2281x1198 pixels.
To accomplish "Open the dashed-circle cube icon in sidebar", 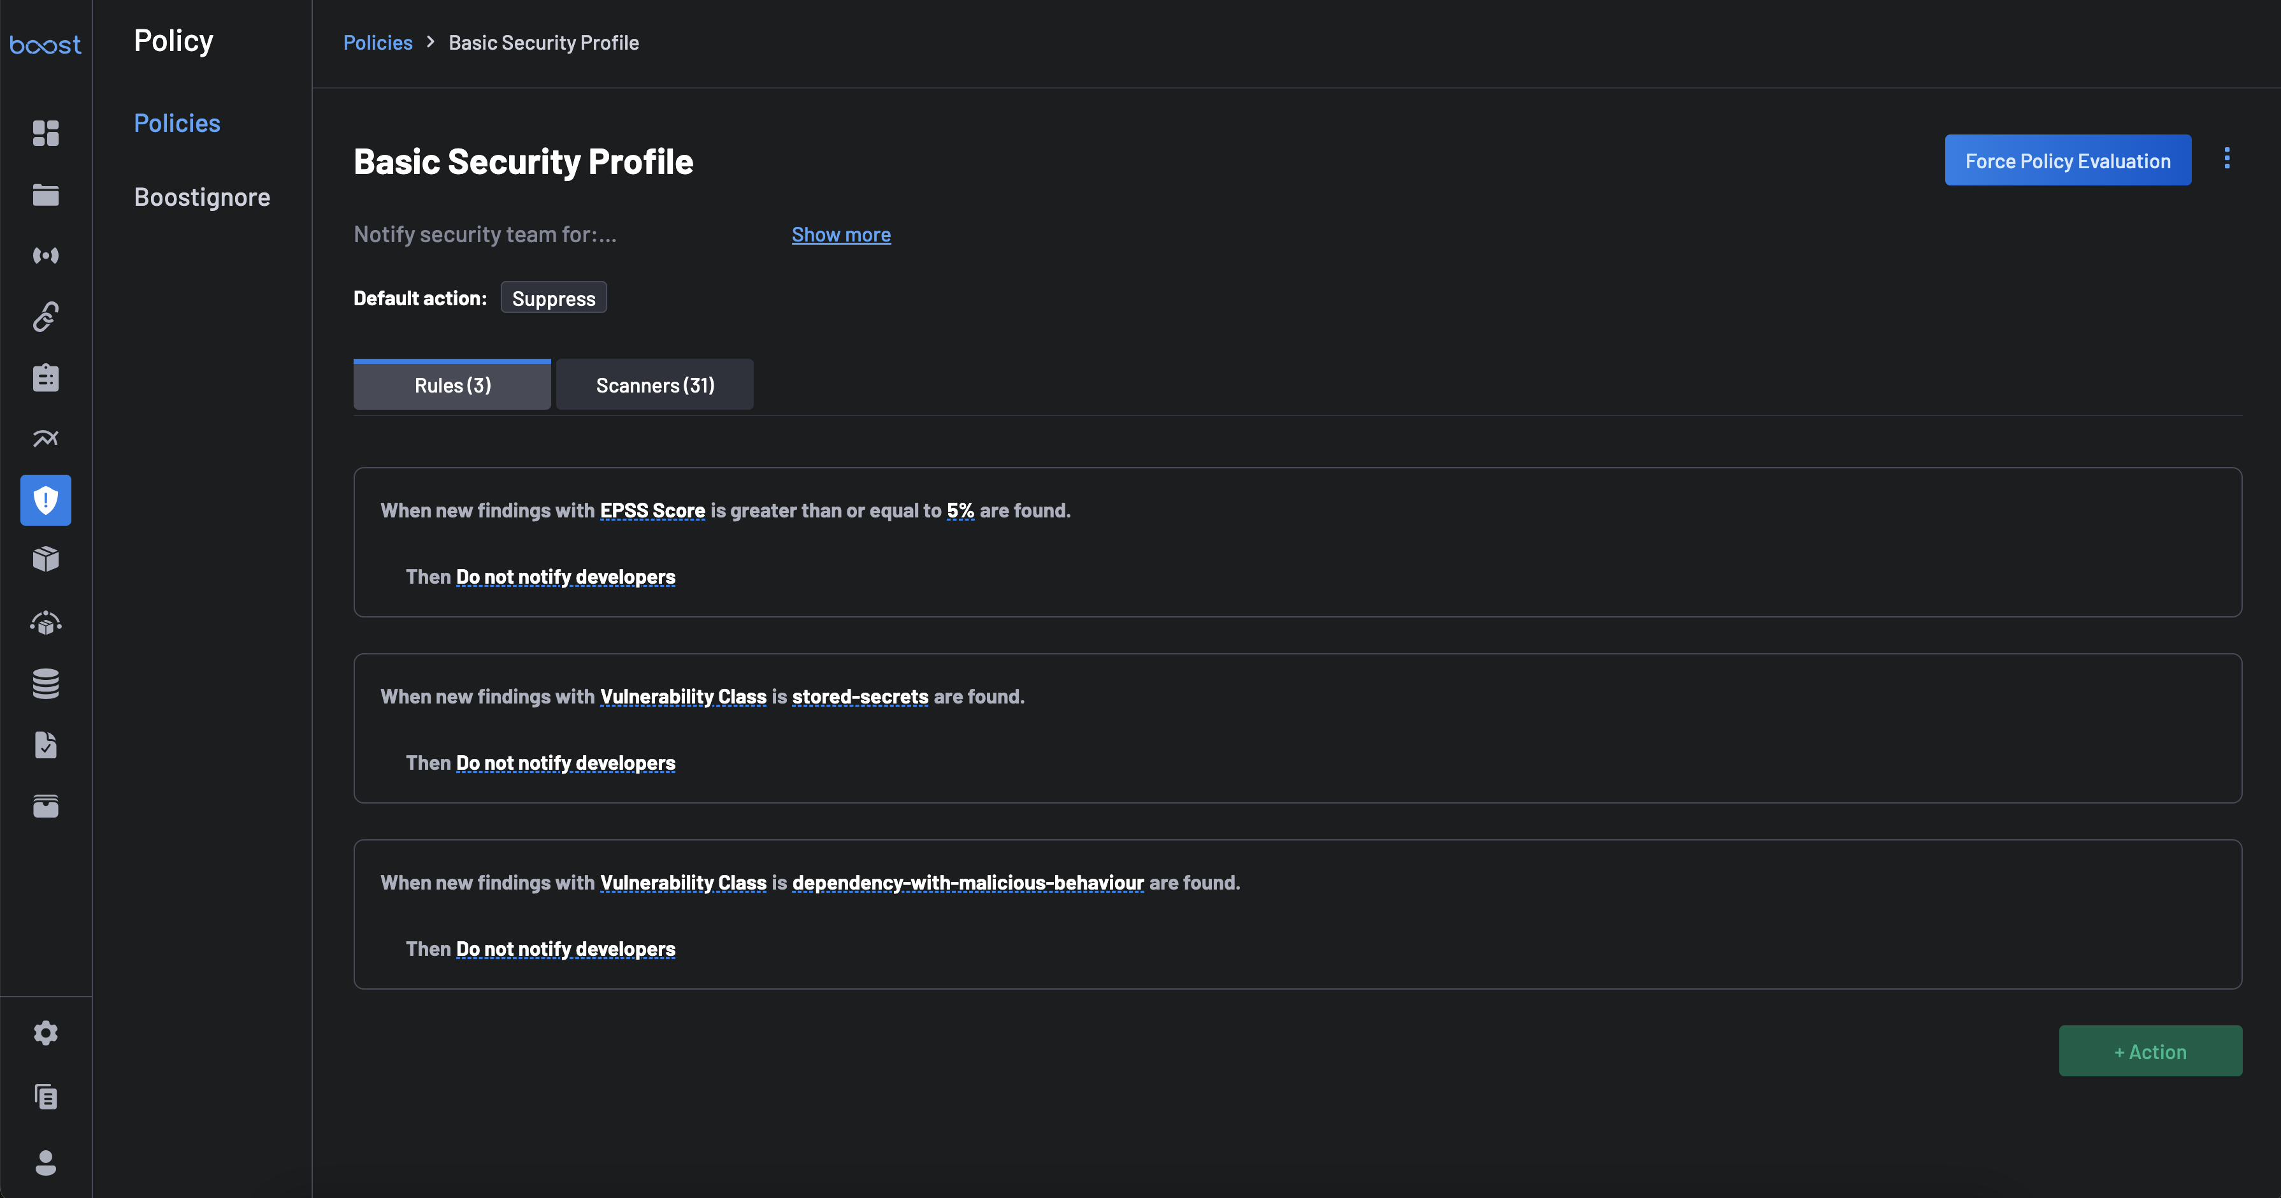I will [45, 623].
